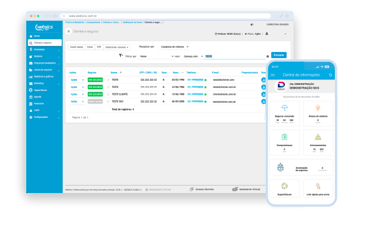Open the Começa com operator dropdown
366x237 pixels.
pos(193,57)
